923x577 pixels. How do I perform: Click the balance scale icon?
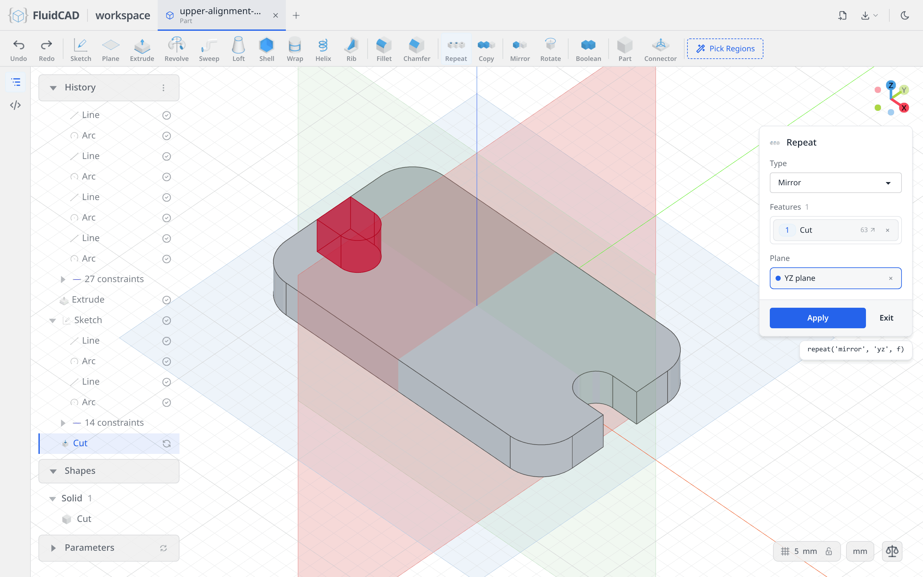click(x=892, y=551)
